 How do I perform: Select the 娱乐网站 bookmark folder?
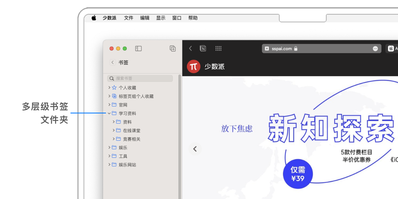tap(127, 165)
